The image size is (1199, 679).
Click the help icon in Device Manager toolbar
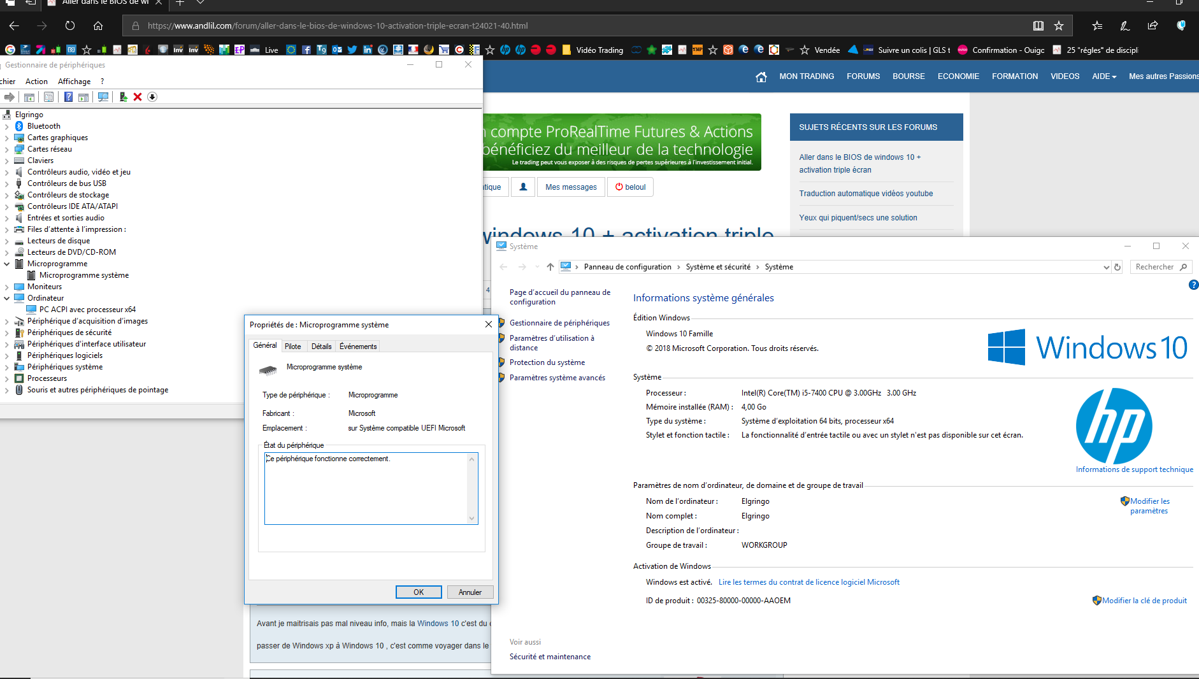coord(68,97)
